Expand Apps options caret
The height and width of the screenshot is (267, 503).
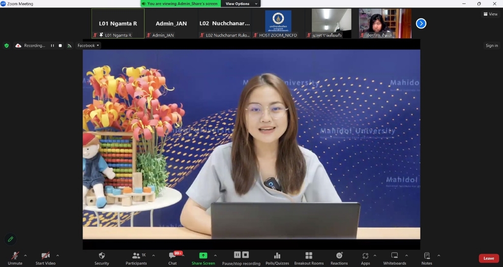coord(375,256)
